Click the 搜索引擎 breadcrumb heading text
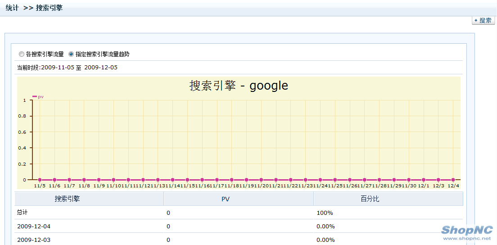The width and height of the screenshot is (497, 245). (x=49, y=8)
